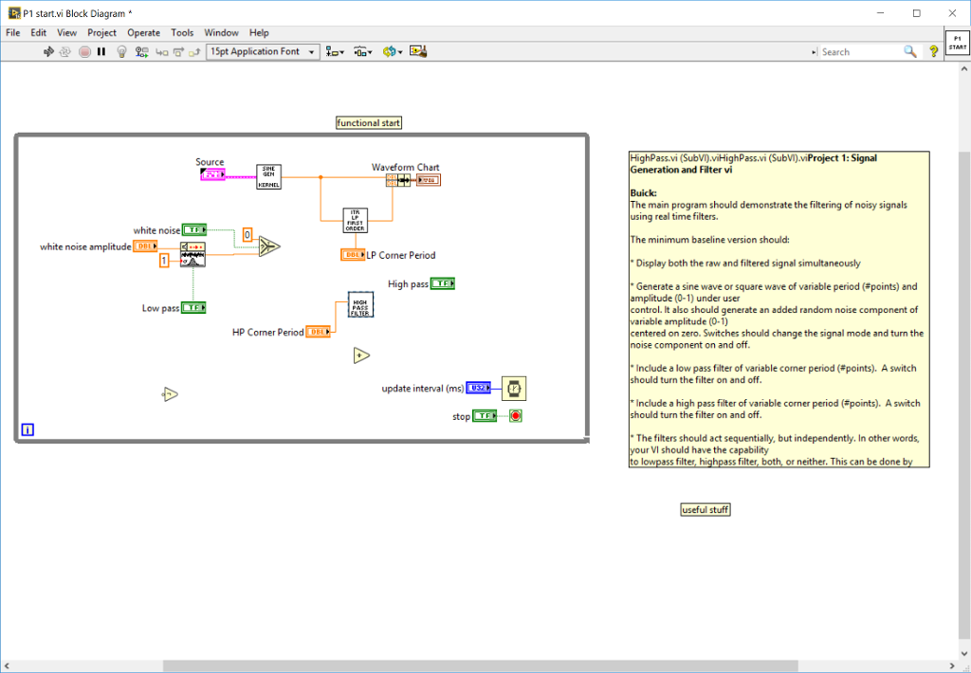Enable Highlight Execution lightbulb

(121, 51)
